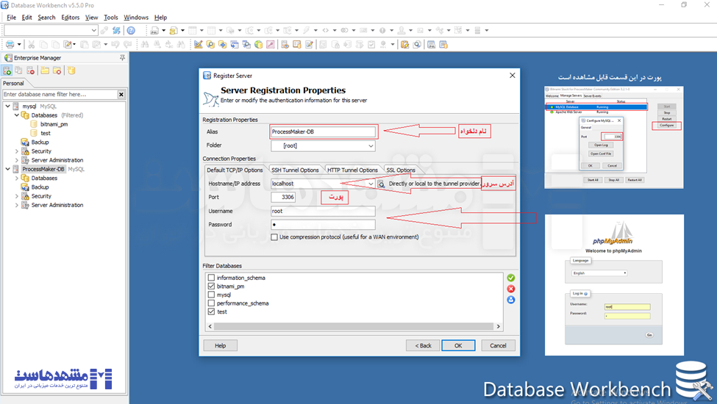Pin the Enterprise Manager panel
This screenshot has height=404, width=717.
[122, 57]
